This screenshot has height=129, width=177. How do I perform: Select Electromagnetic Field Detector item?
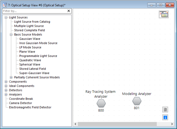(30, 107)
